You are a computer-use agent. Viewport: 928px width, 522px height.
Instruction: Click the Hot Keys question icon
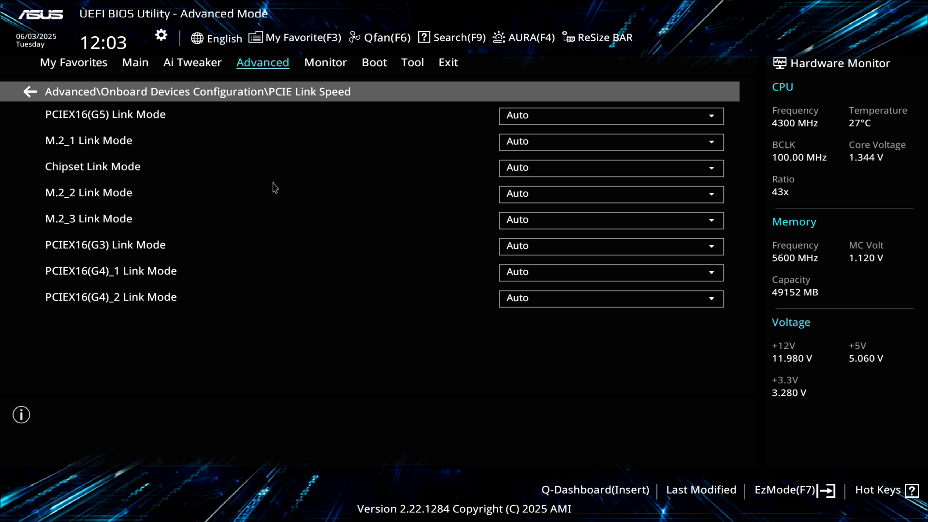coord(912,491)
